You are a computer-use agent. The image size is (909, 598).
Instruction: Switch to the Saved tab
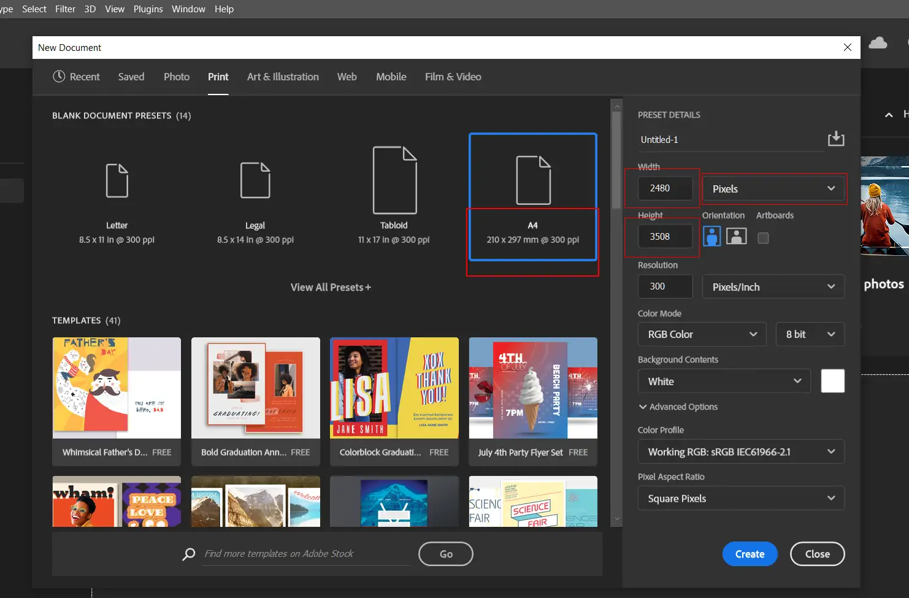(x=131, y=77)
